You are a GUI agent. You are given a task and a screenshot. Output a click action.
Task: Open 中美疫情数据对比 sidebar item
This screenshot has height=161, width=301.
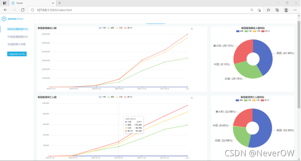click(x=18, y=37)
